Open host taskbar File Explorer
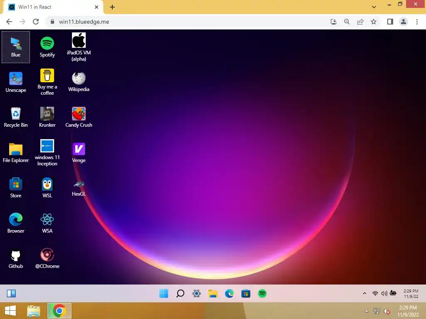Screen dimensions: 426x319 34,311
